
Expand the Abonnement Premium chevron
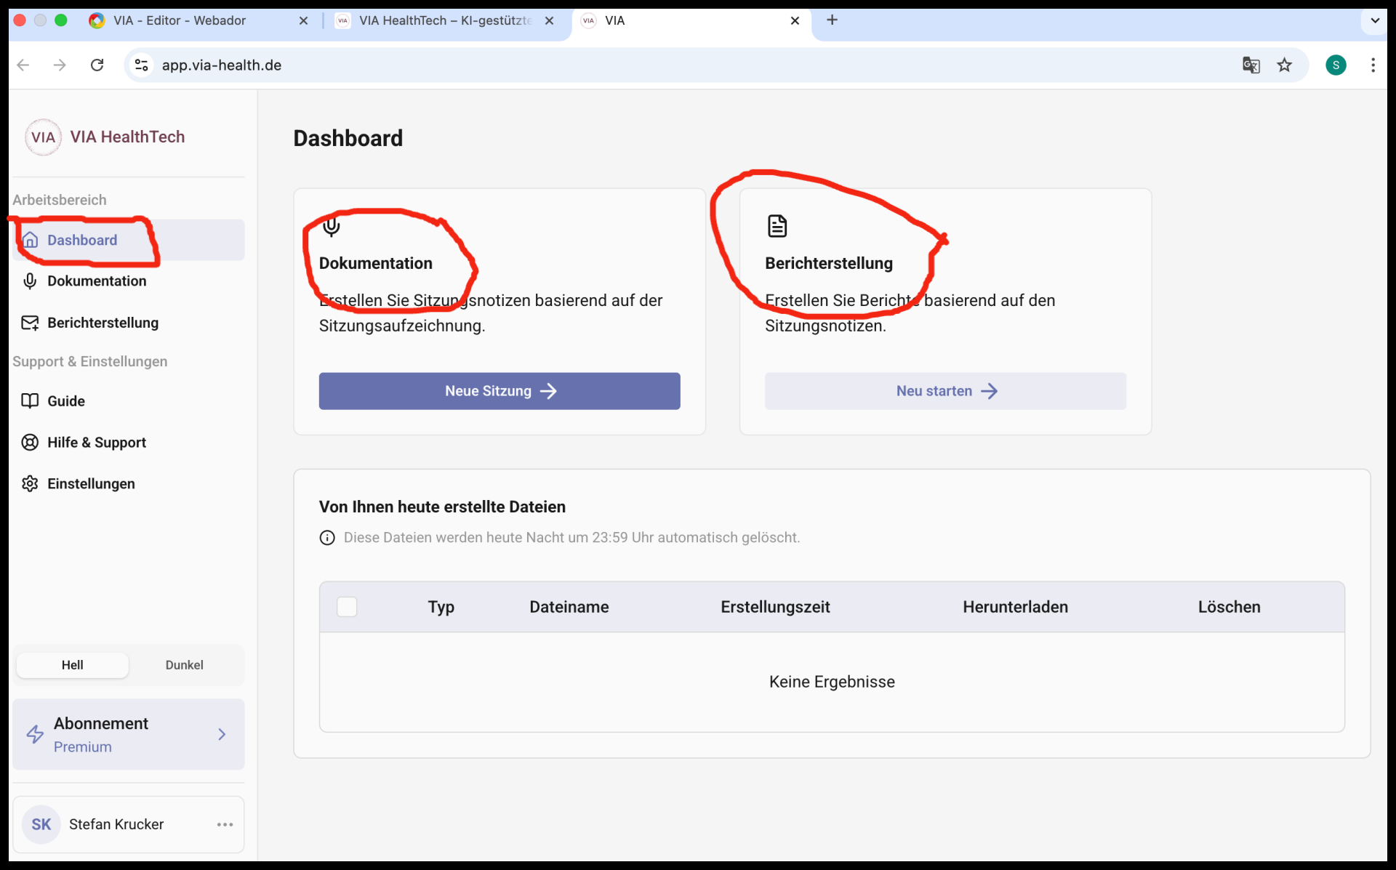[222, 735]
